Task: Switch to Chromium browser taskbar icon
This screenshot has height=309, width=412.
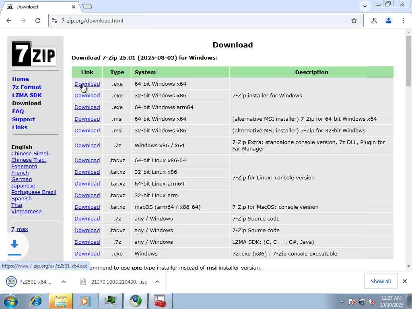Action: coord(135,301)
